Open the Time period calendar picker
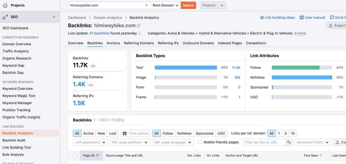The image size is (346, 164). click(135, 133)
